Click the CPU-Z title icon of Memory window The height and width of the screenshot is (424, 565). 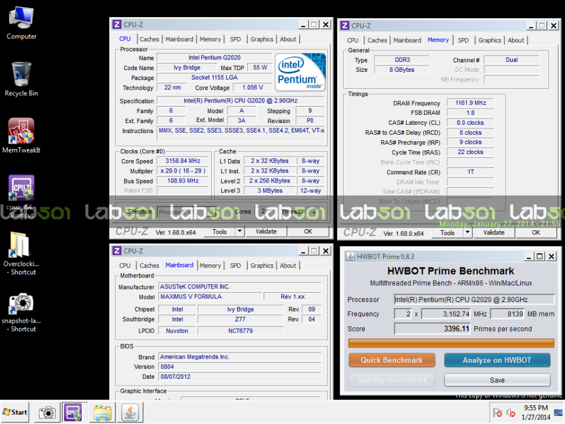click(344, 25)
